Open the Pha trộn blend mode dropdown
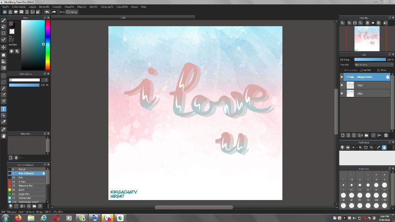This screenshot has height=222, width=395. pos(374,65)
